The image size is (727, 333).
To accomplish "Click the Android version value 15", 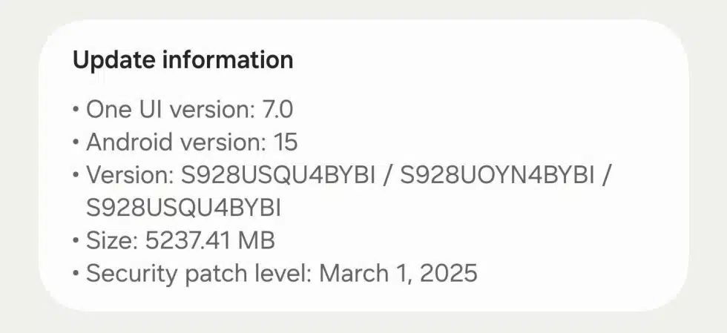I will pos(286,142).
